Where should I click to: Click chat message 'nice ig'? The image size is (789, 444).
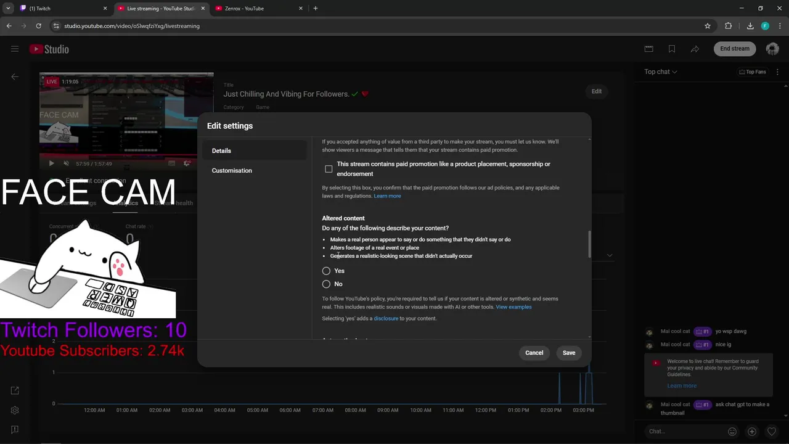coord(723,345)
